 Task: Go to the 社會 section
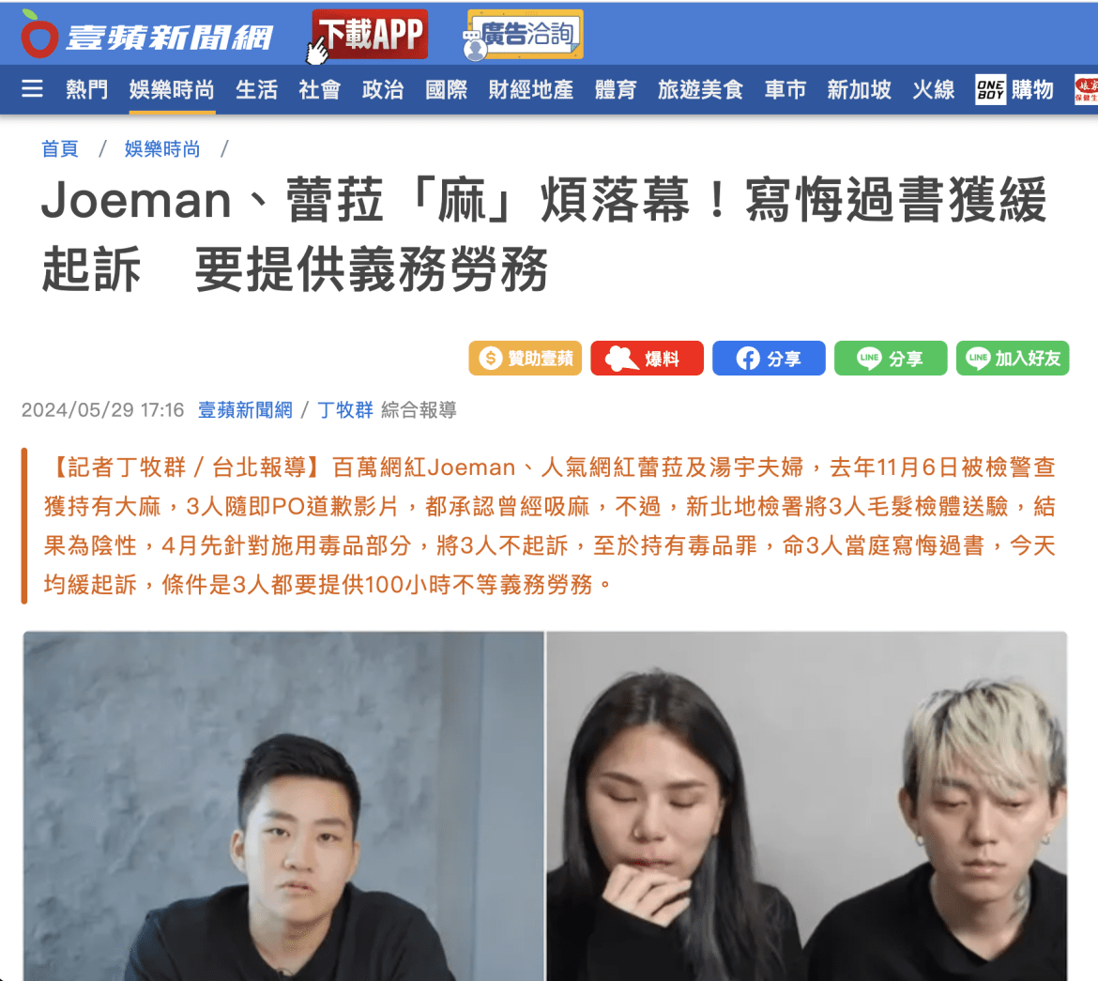click(320, 90)
